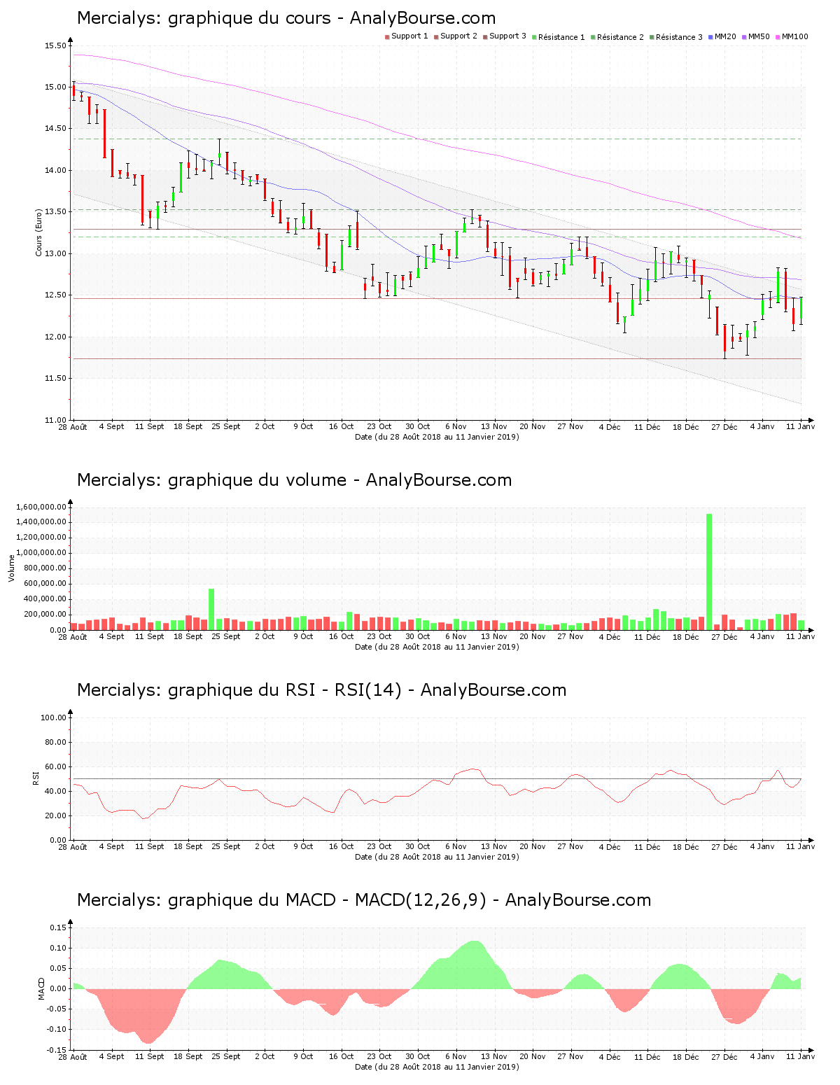The image size is (840, 1085).
Task: Click the 'graphique du cours' chart title
Action: (286, 18)
